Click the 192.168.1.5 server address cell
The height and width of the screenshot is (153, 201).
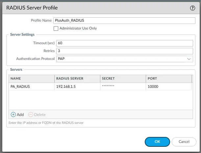pos(66,86)
